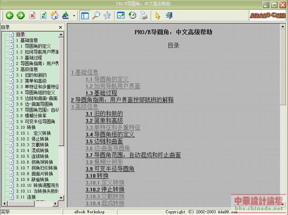Open the link 3.7 导圆角范围：自动混成和终止曲面
This screenshot has height=215, width=288.
(x=133, y=155)
